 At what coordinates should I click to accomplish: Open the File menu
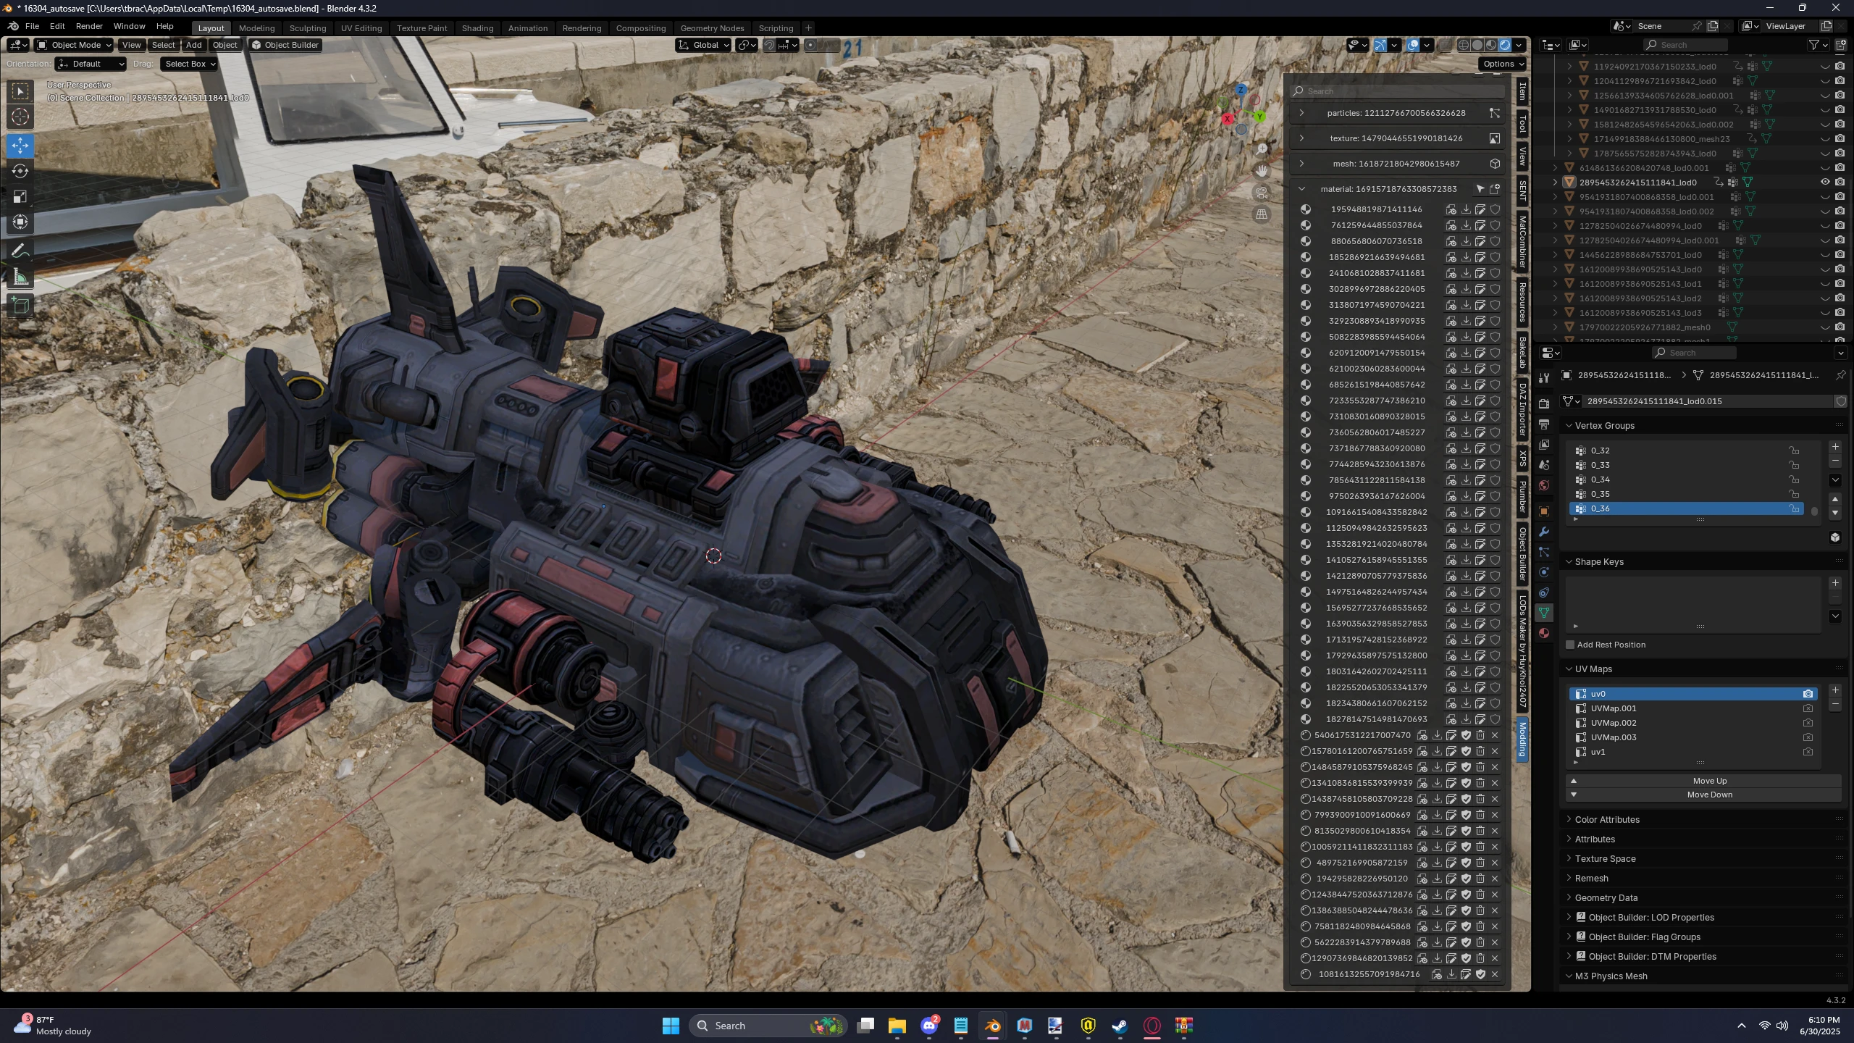point(32,26)
